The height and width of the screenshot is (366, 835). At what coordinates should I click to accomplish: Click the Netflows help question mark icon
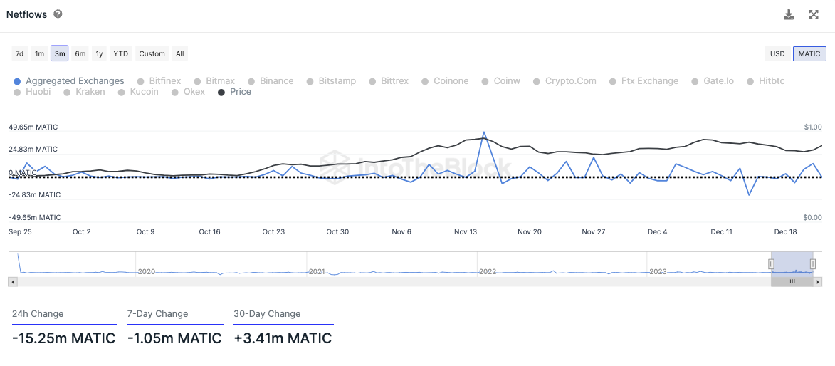[x=58, y=14]
